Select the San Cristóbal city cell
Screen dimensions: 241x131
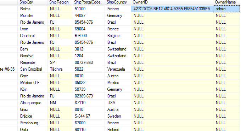click(x=33, y=69)
